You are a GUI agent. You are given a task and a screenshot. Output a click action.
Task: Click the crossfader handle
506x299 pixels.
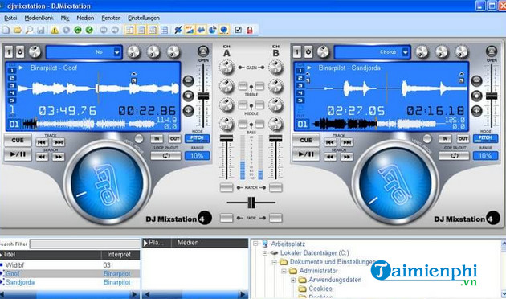tap(251, 203)
